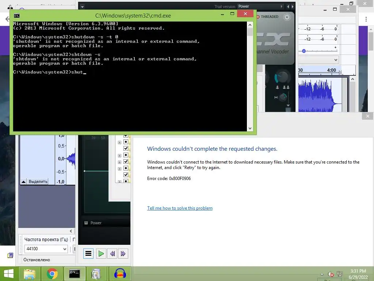
Task: Launch Google Chrome from the taskbar
Action: click(x=52, y=274)
